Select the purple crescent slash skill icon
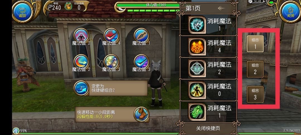The image size is (301, 135). (141, 62)
